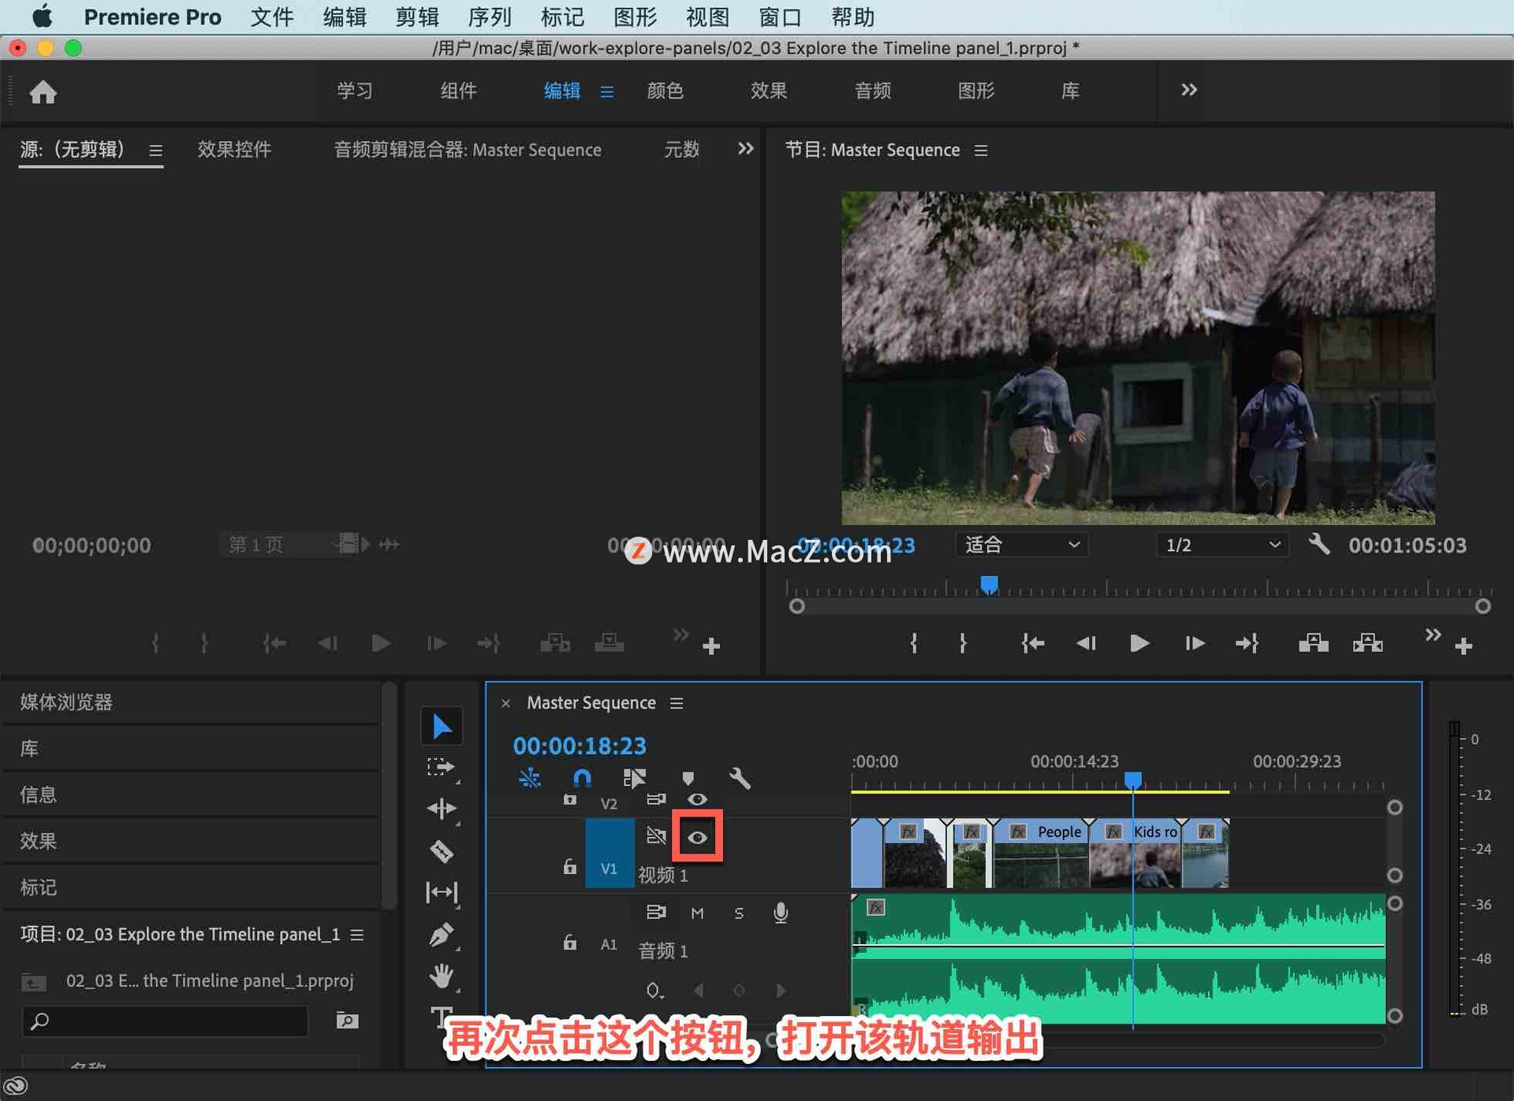
Task: Go to Out point in Program Monitor
Action: [x=1247, y=644]
